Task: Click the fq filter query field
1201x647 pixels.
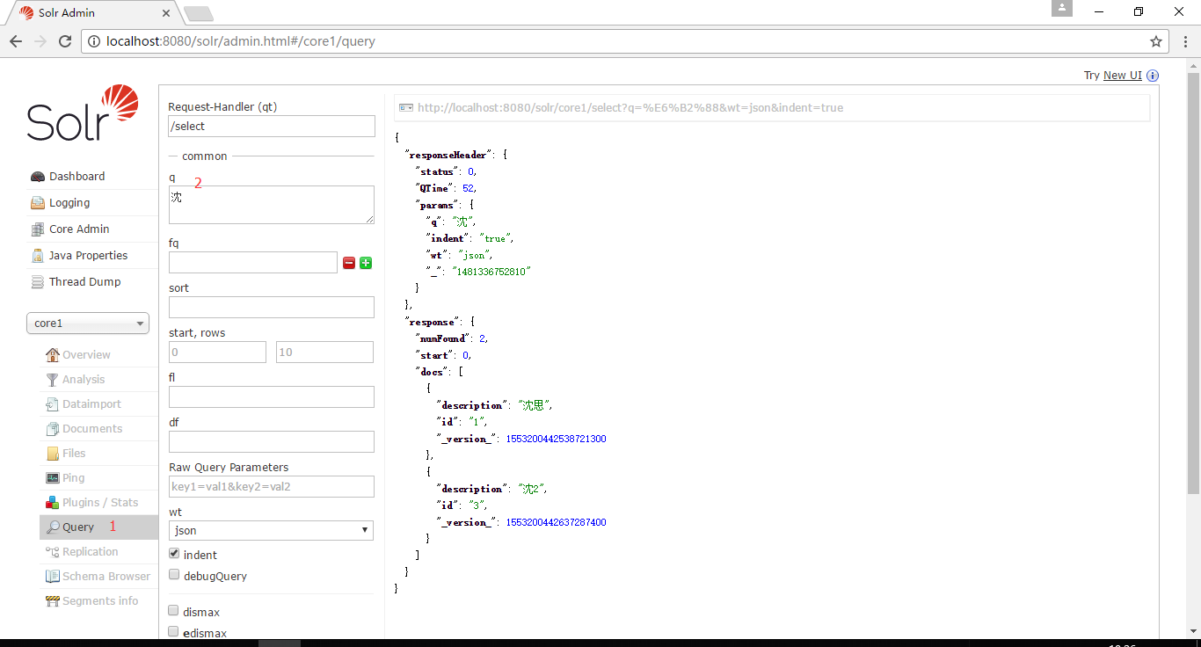Action: [253, 262]
